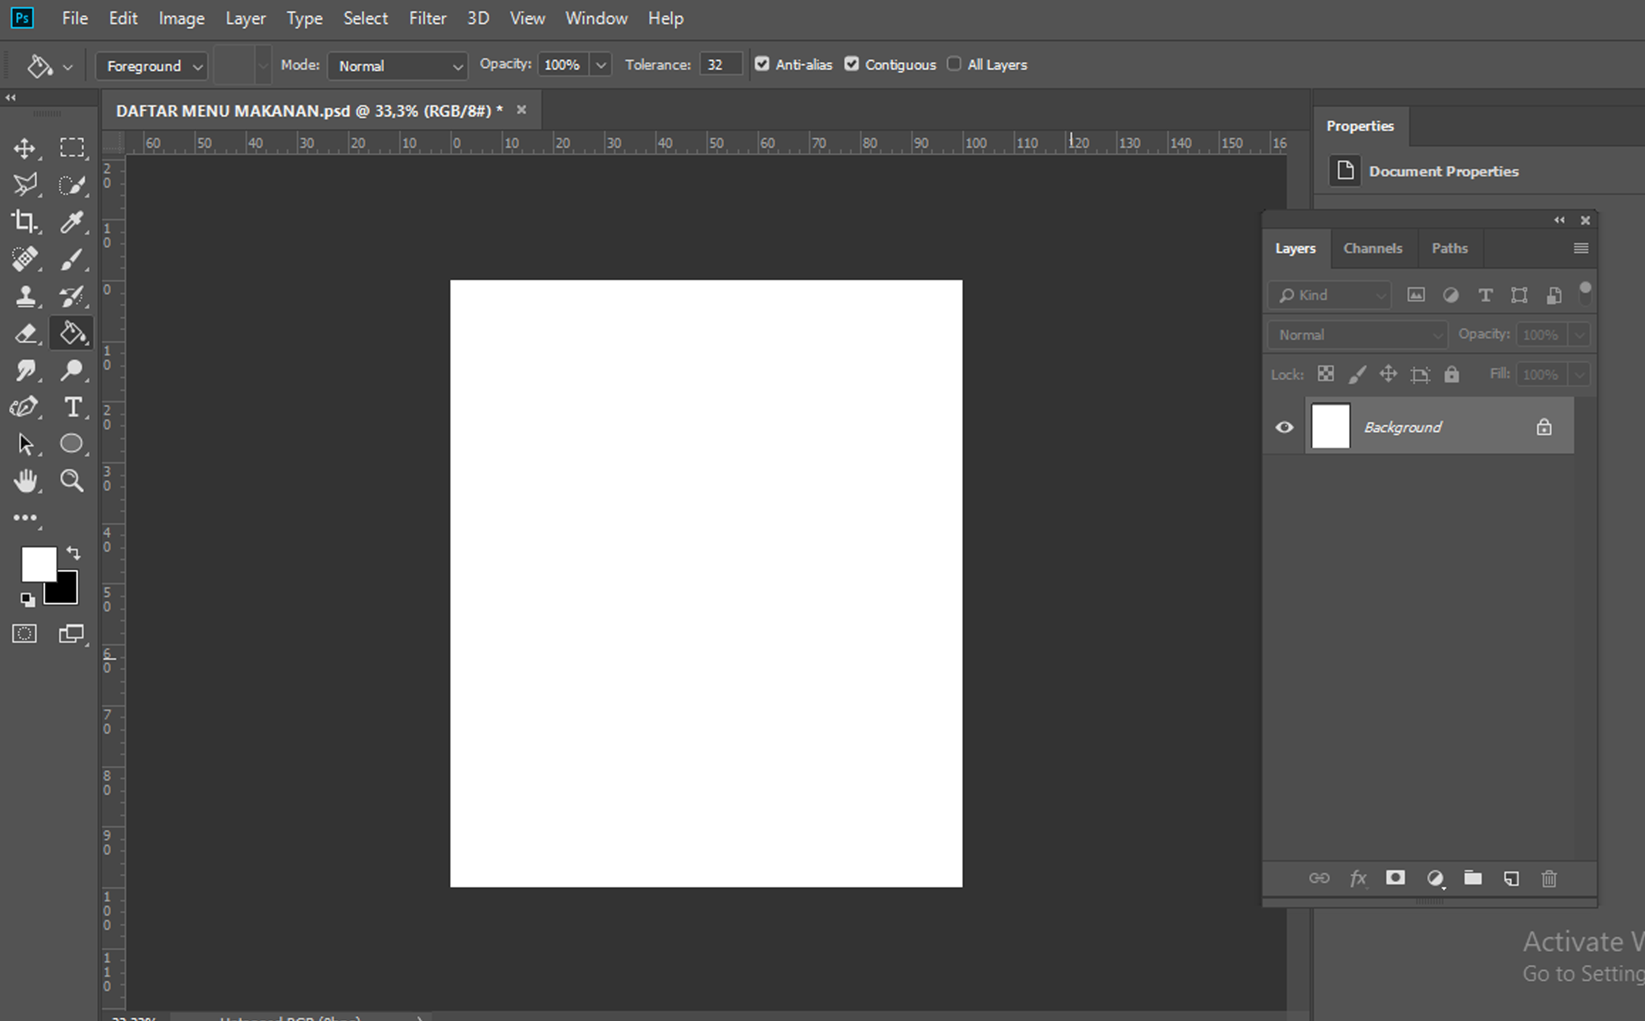Select the Hand tool
1645x1021 pixels.
coord(25,481)
